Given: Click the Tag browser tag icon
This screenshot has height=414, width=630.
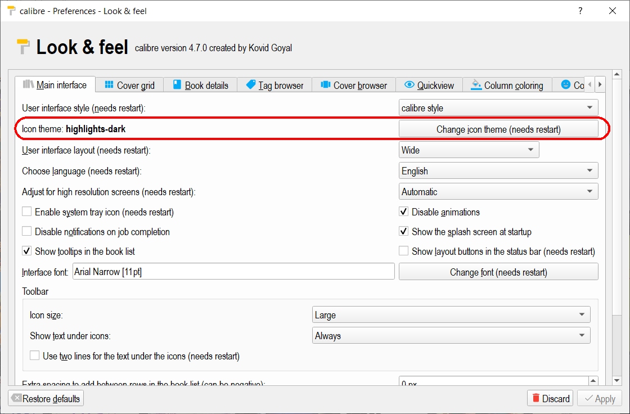Looking at the screenshot, I should [251, 85].
